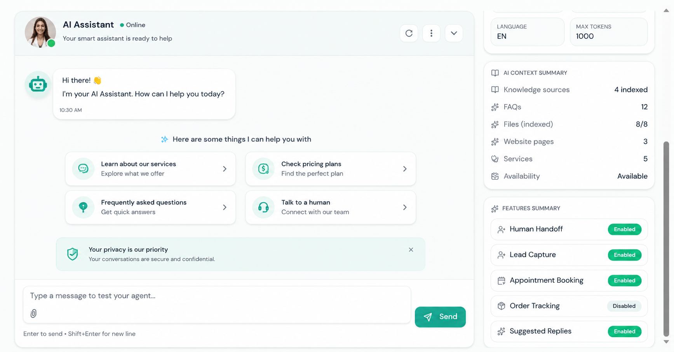Click the Order Tracking box icon
The height and width of the screenshot is (352, 674).
click(x=502, y=306)
